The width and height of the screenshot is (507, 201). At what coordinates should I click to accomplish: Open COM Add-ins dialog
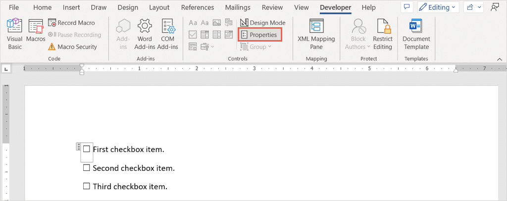click(x=167, y=34)
